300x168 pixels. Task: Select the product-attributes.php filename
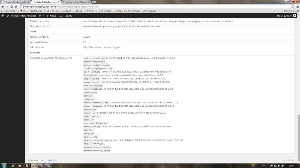tap(96, 103)
